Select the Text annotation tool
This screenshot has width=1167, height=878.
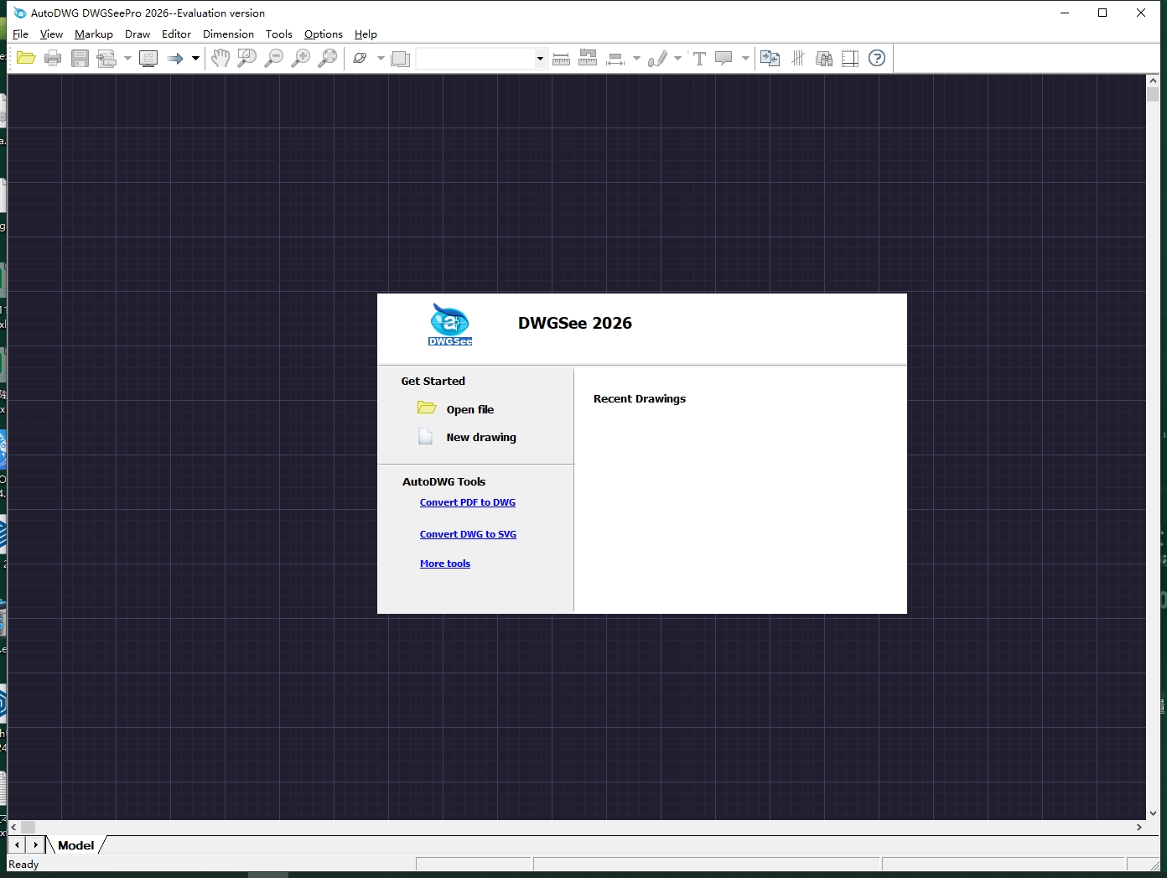699,58
